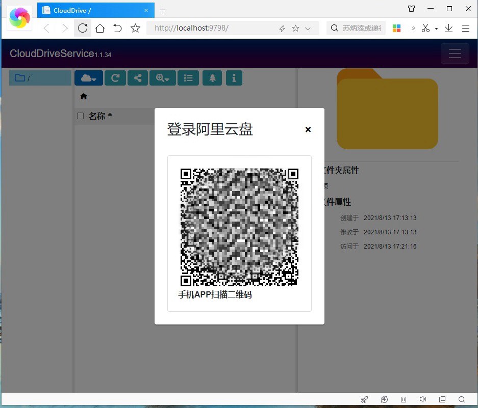
Task: Click the QR code to scan for login
Action: tap(239, 226)
